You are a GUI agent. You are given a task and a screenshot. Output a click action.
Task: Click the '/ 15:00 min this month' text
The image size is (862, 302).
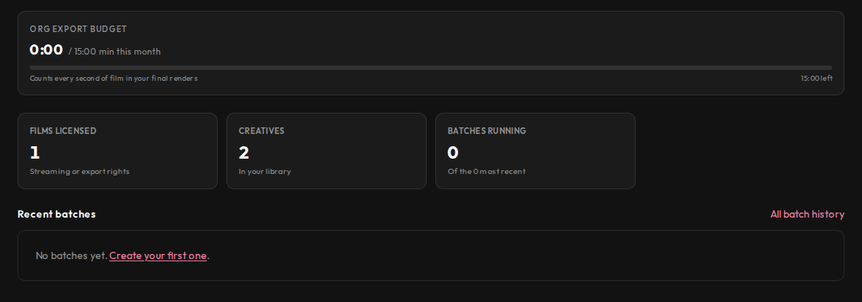(114, 52)
